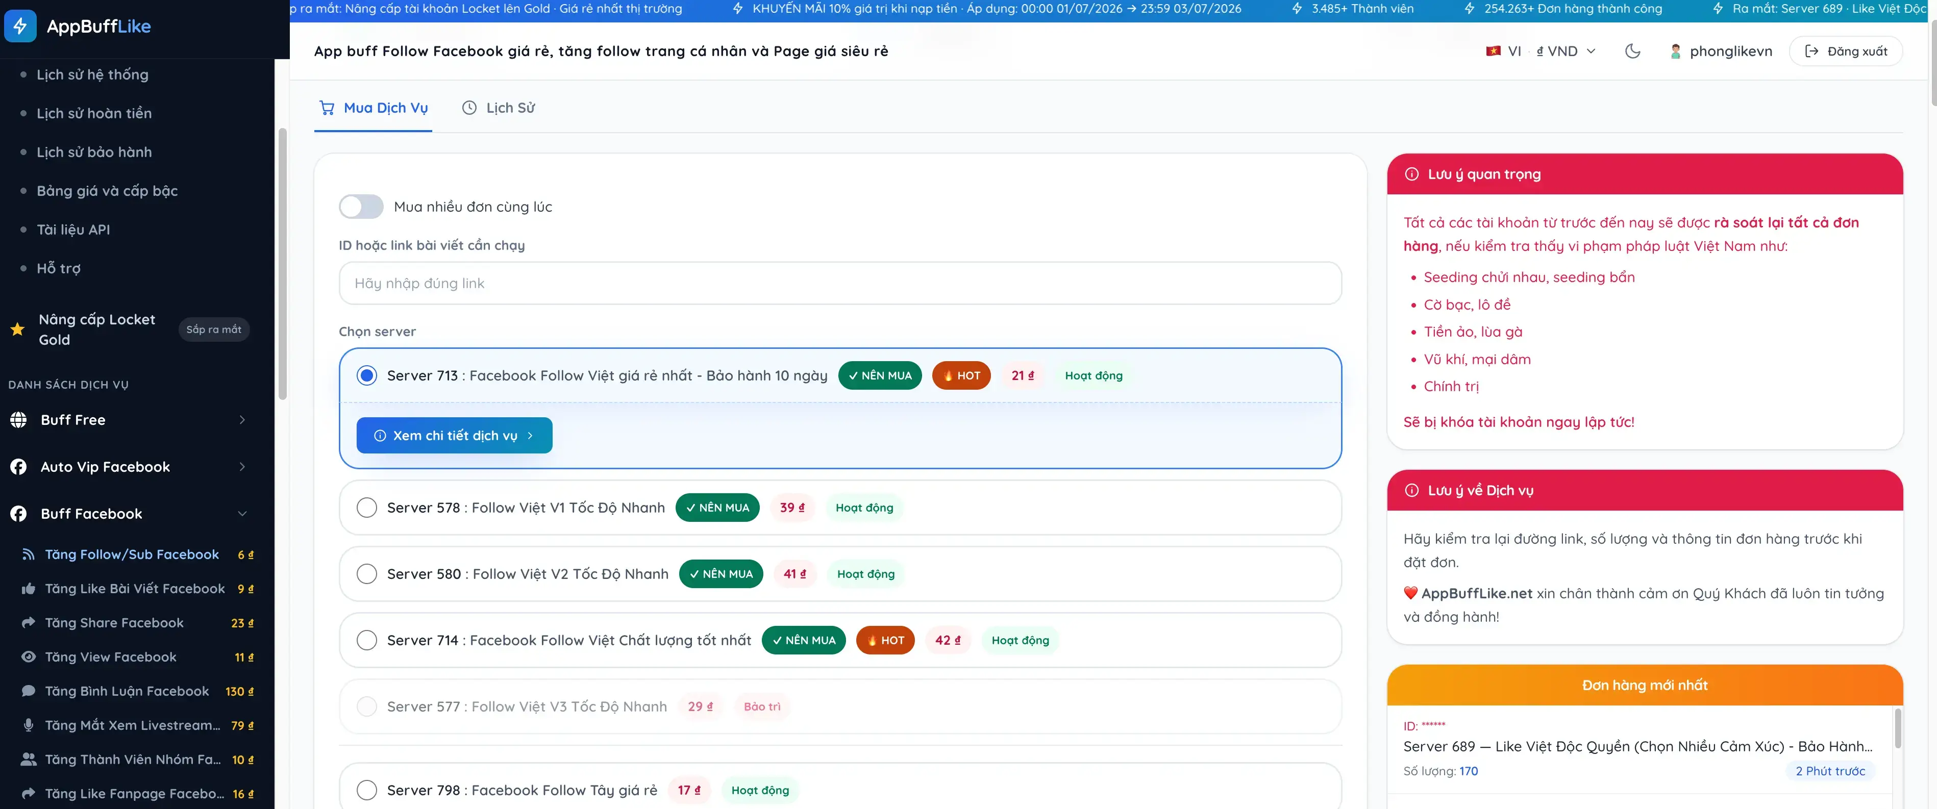
Task: Click the Nâng cấp Locket Gold star icon
Action: point(17,330)
